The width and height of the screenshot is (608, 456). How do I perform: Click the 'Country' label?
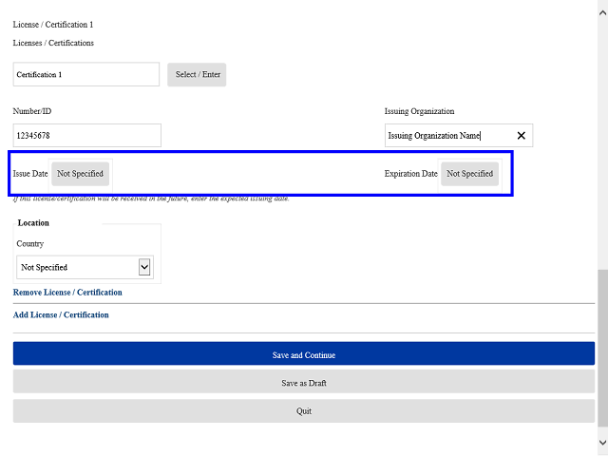(x=30, y=244)
